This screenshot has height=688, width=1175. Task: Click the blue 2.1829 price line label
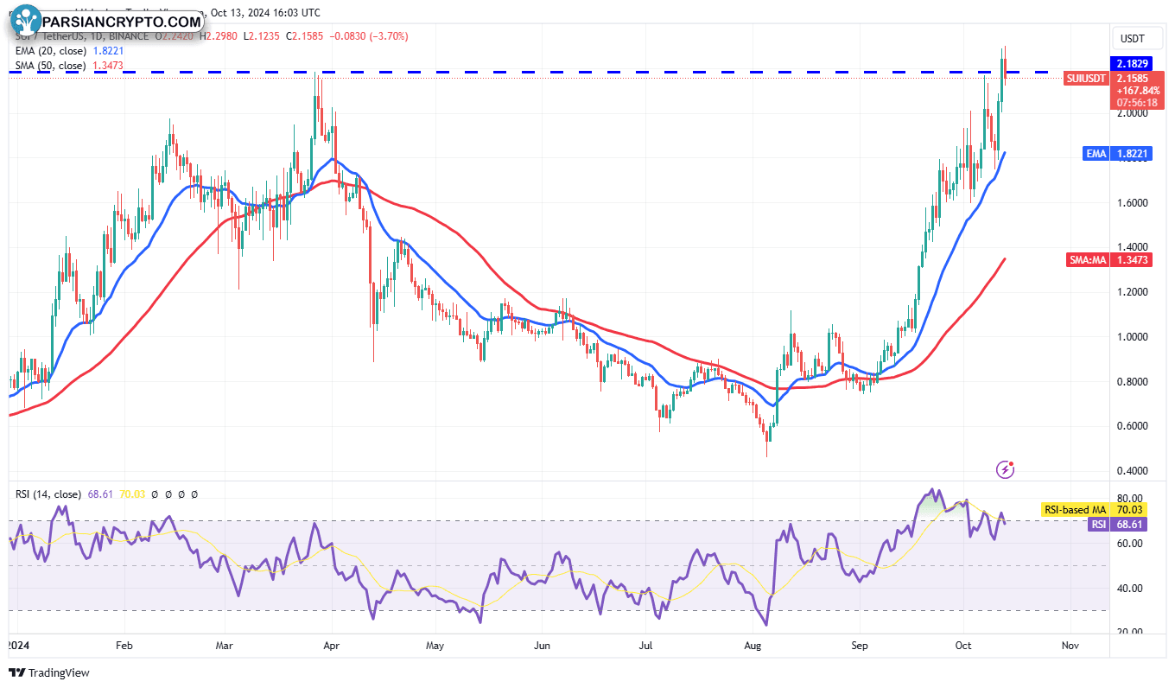tap(1132, 64)
